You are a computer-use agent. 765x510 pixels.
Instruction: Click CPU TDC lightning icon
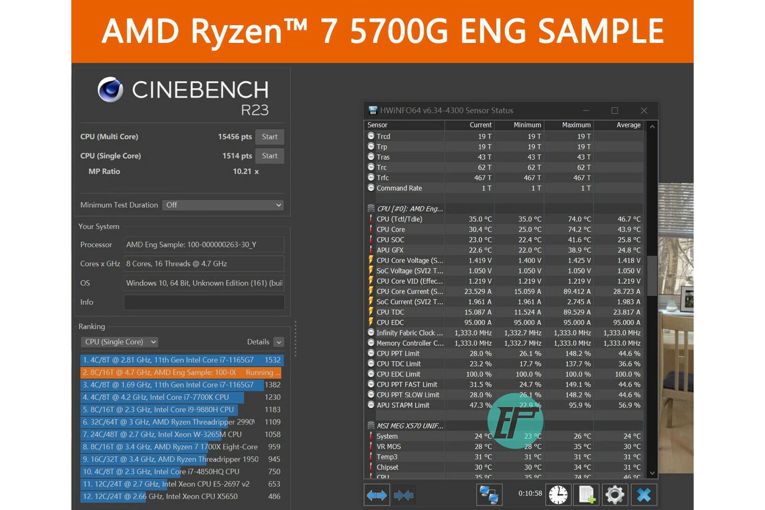371,312
